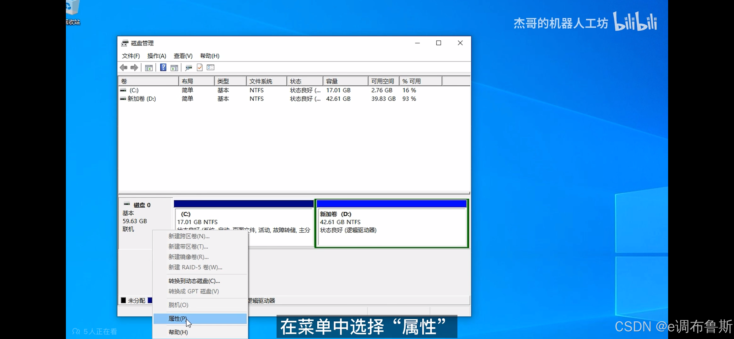734x339 pixels.
Task: Click the 59.63 GB disk size text
Action: pyautogui.click(x=134, y=221)
